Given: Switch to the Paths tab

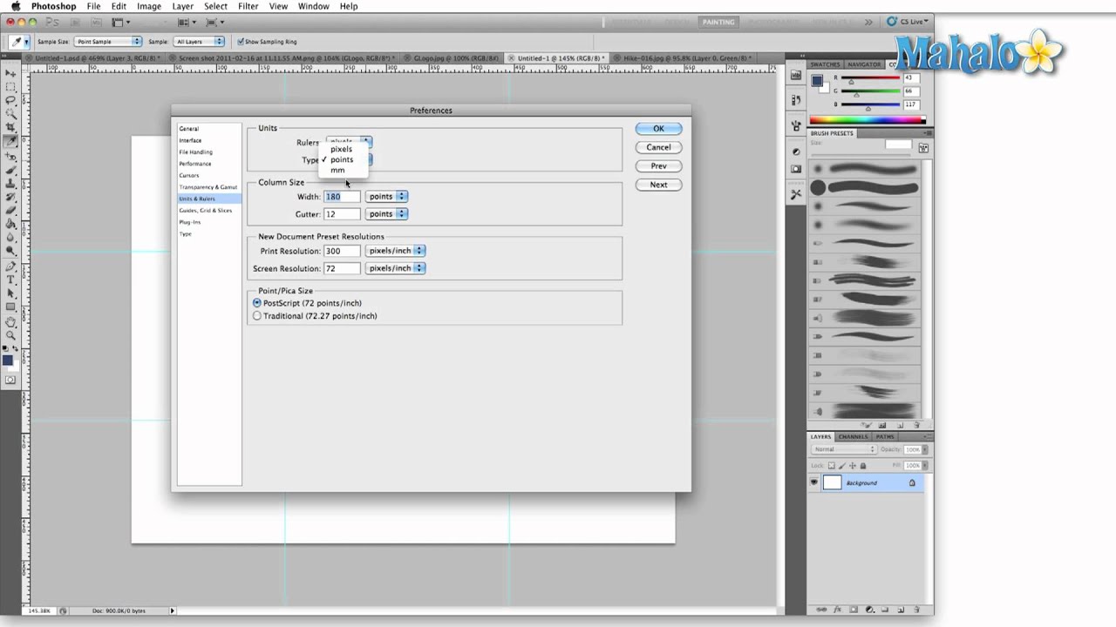Looking at the screenshot, I should coord(885,436).
